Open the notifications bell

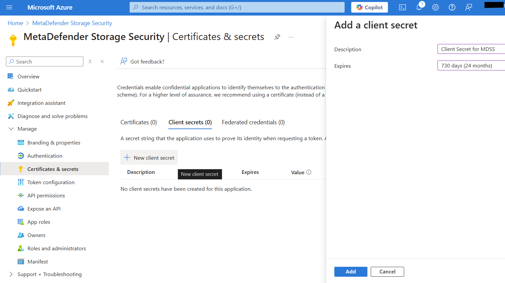coord(419,7)
